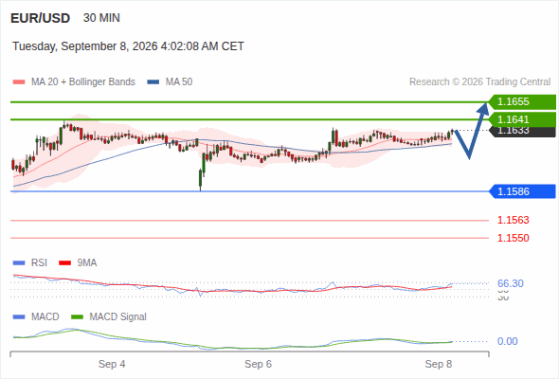The height and width of the screenshot is (379, 559).
Task: Click the red 9MA legend swatch
Action: pyautogui.click(x=64, y=263)
